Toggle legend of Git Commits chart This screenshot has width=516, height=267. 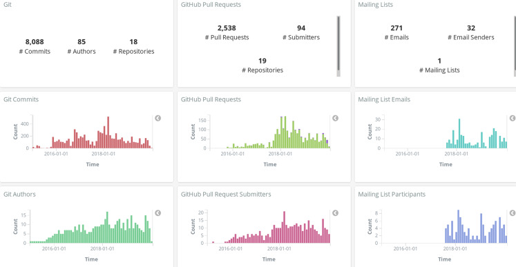click(x=158, y=118)
